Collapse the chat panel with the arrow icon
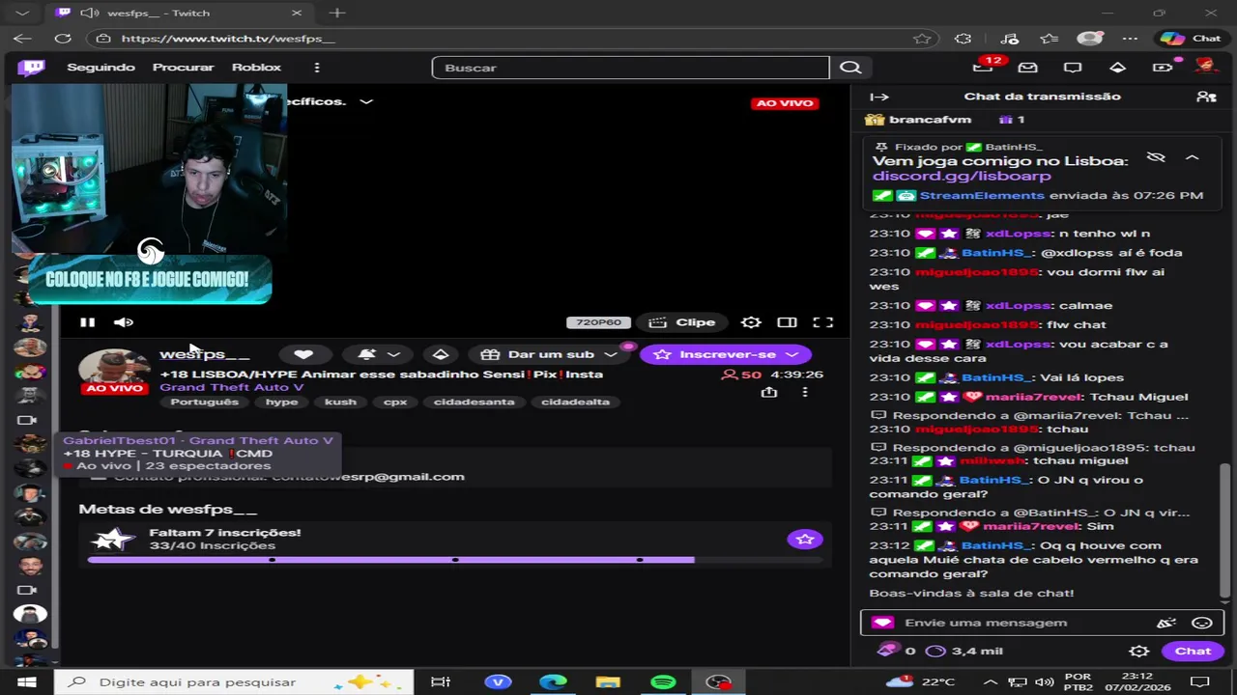Screen dimensions: 1237x695 (x=879, y=97)
